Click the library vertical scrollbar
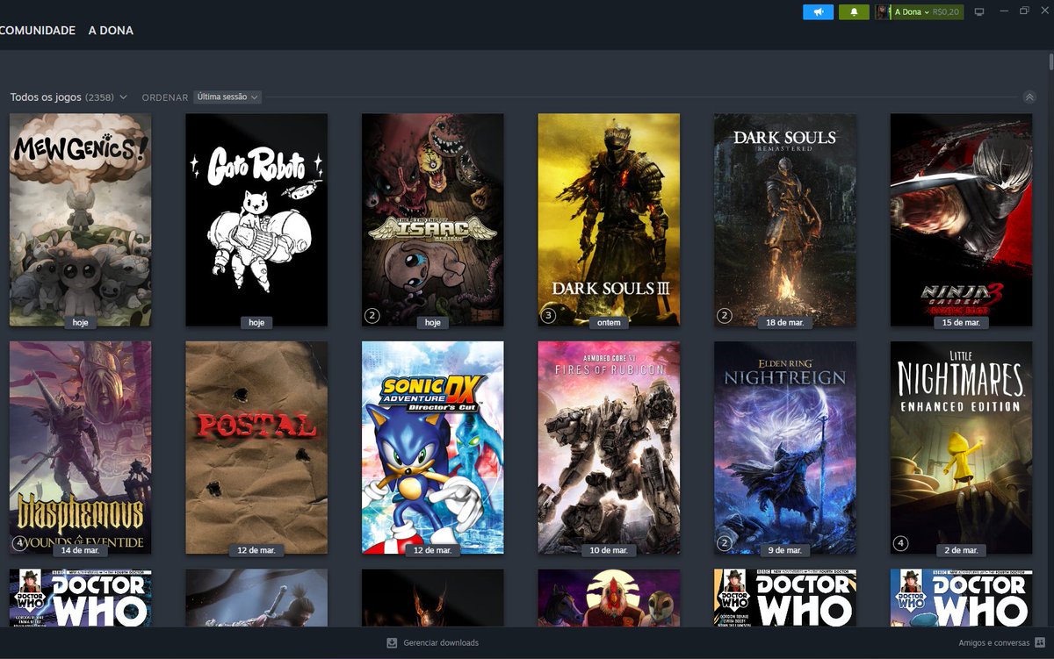This screenshot has height=659, width=1054. pyautogui.click(x=1050, y=63)
